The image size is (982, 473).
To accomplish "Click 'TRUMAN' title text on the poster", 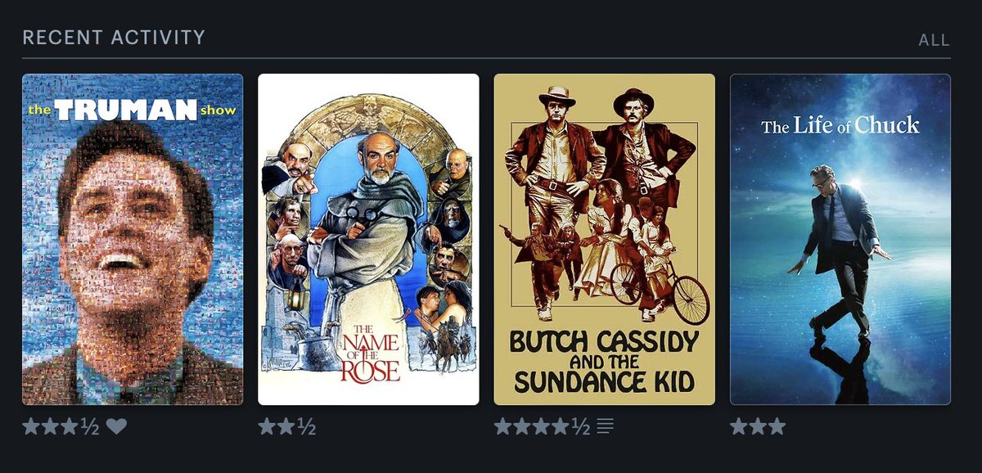I will click(127, 110).
